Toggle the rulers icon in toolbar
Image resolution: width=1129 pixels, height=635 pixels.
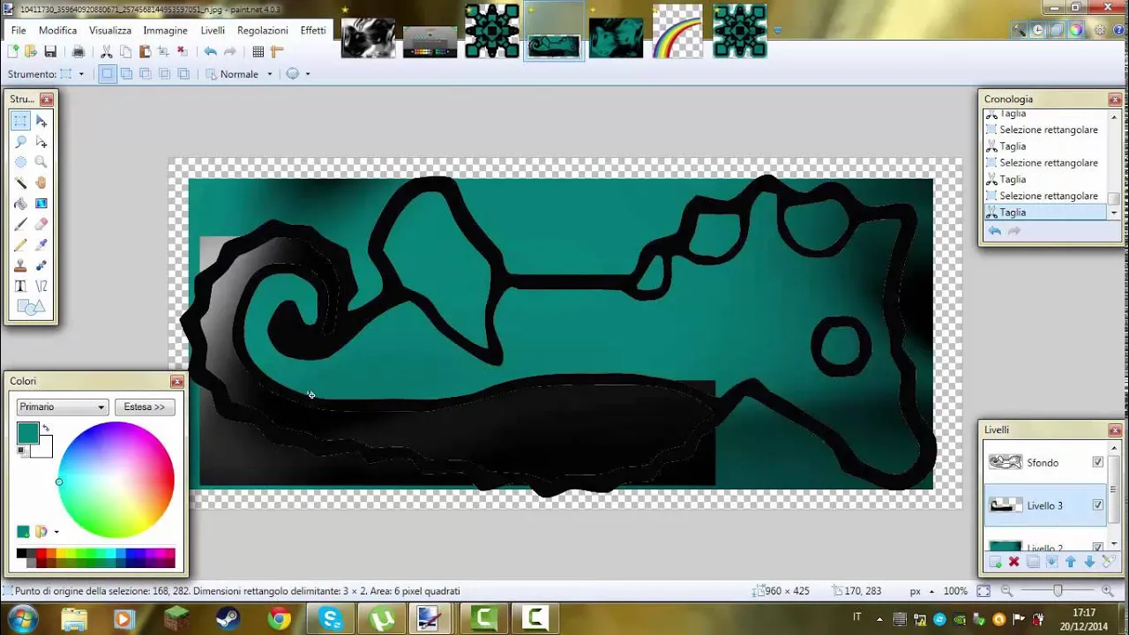(277, 52)
